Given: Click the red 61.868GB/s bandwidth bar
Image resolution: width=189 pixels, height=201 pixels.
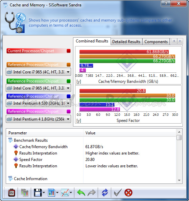Looking at the screenshot, I should [124, 52].
